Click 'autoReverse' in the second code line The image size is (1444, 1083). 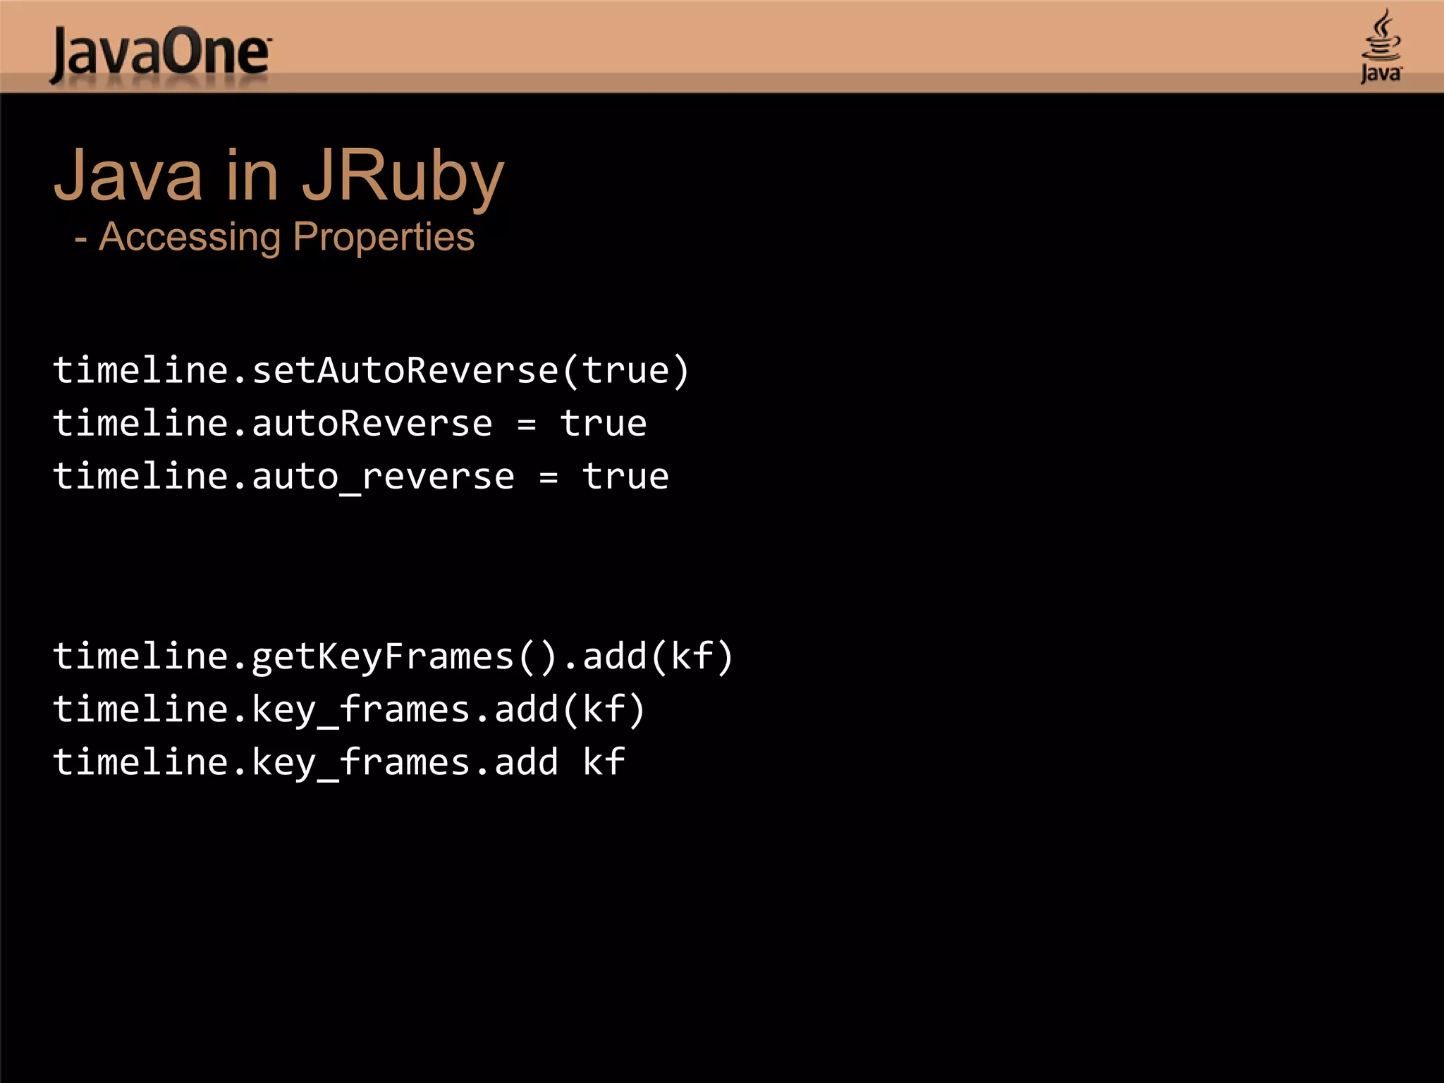point(372,424)
